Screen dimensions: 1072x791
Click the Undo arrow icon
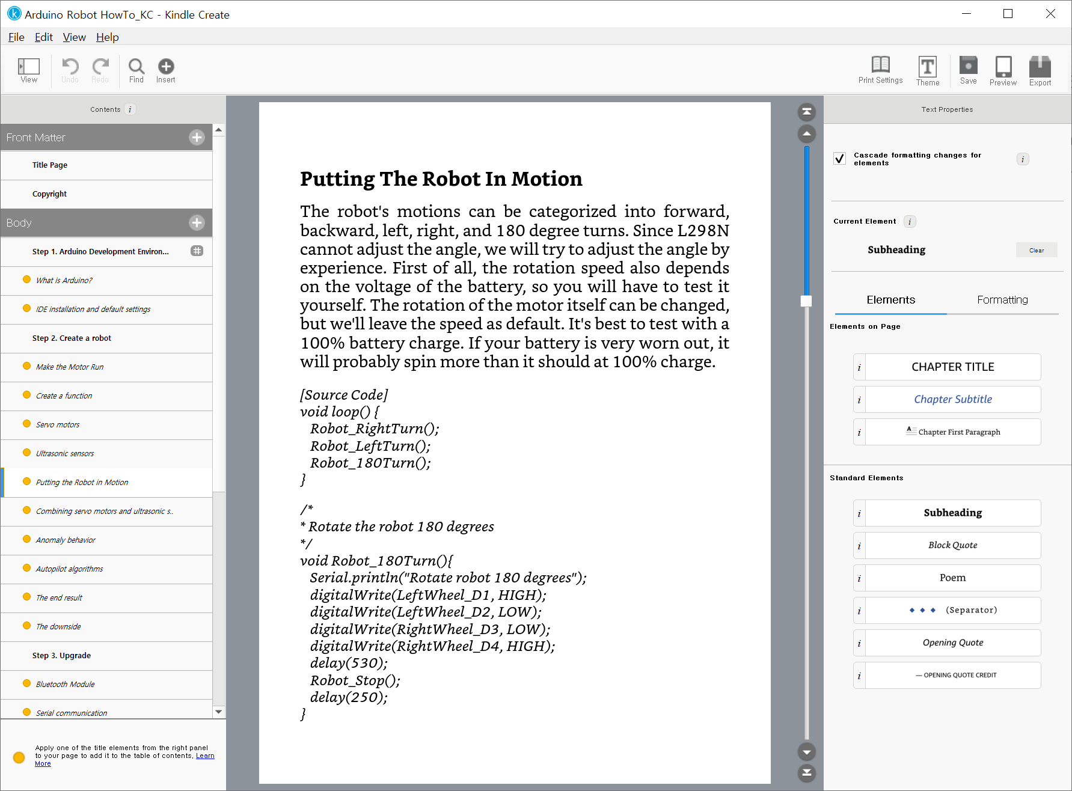(x=70, y=66)
